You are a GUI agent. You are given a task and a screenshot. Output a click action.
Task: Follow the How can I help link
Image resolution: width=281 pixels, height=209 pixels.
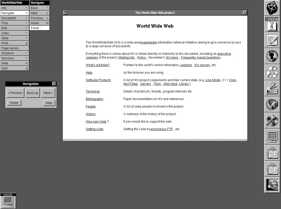click(x=96, y=121)
